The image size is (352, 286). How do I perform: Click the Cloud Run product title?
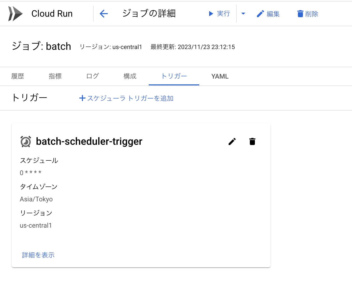click(x=52, y=14)
